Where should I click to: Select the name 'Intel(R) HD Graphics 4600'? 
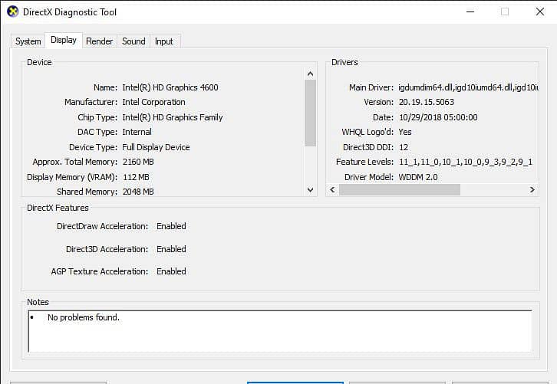tap(170, 87)
